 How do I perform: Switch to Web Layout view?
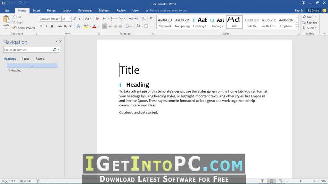pos(281,181)
